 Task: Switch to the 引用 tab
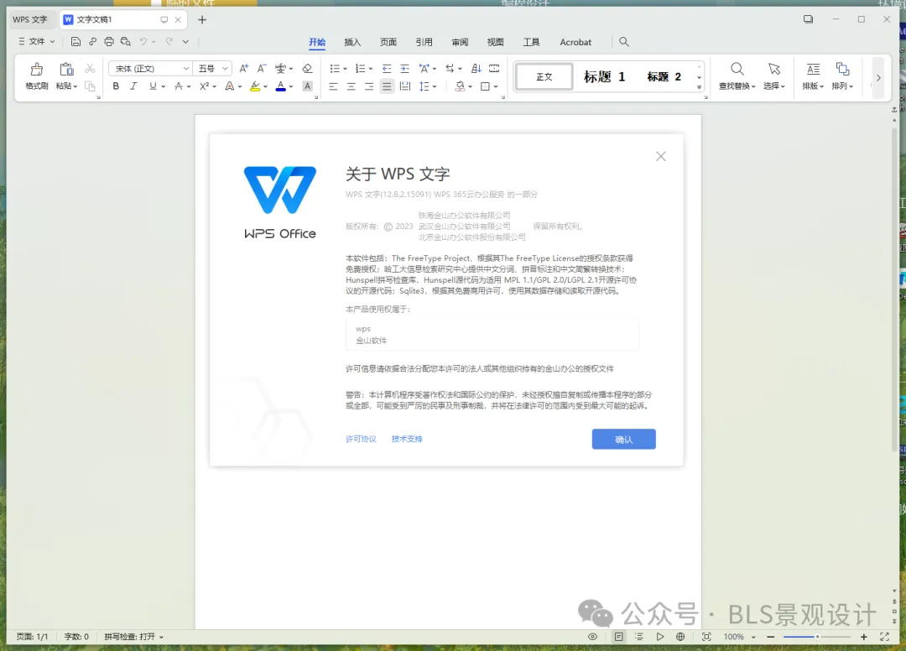(424, 42)
